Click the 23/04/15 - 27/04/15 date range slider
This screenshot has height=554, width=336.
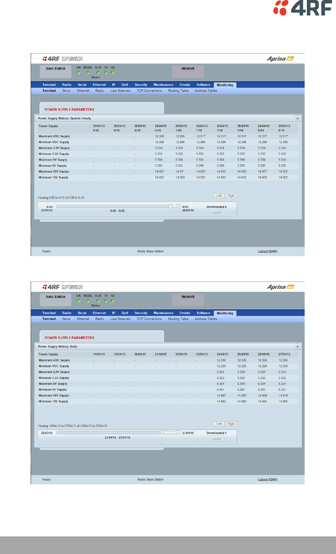point(118,432)
